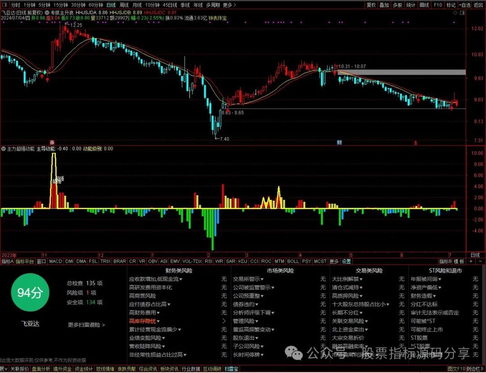486x373 pixels.
Task: Switch to the 15分钟 period
Action: point(61,5)
